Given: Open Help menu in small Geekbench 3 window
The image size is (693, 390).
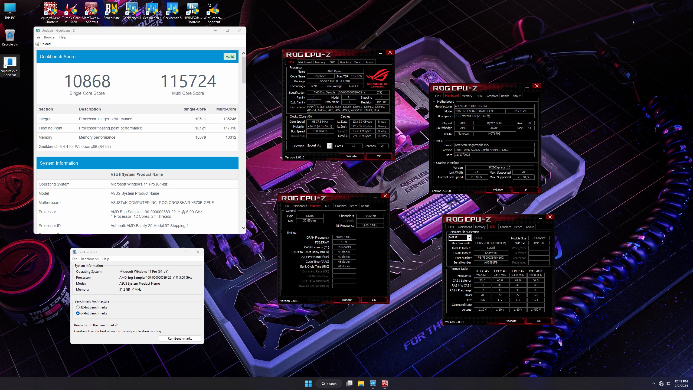Looking at the screenshot, I should (106, 259).
